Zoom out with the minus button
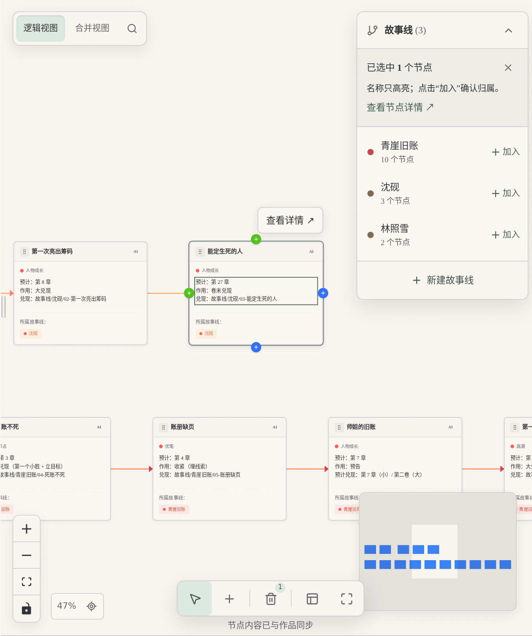Image resolution: width=532 pixels, height=636 pixels. 27,555
